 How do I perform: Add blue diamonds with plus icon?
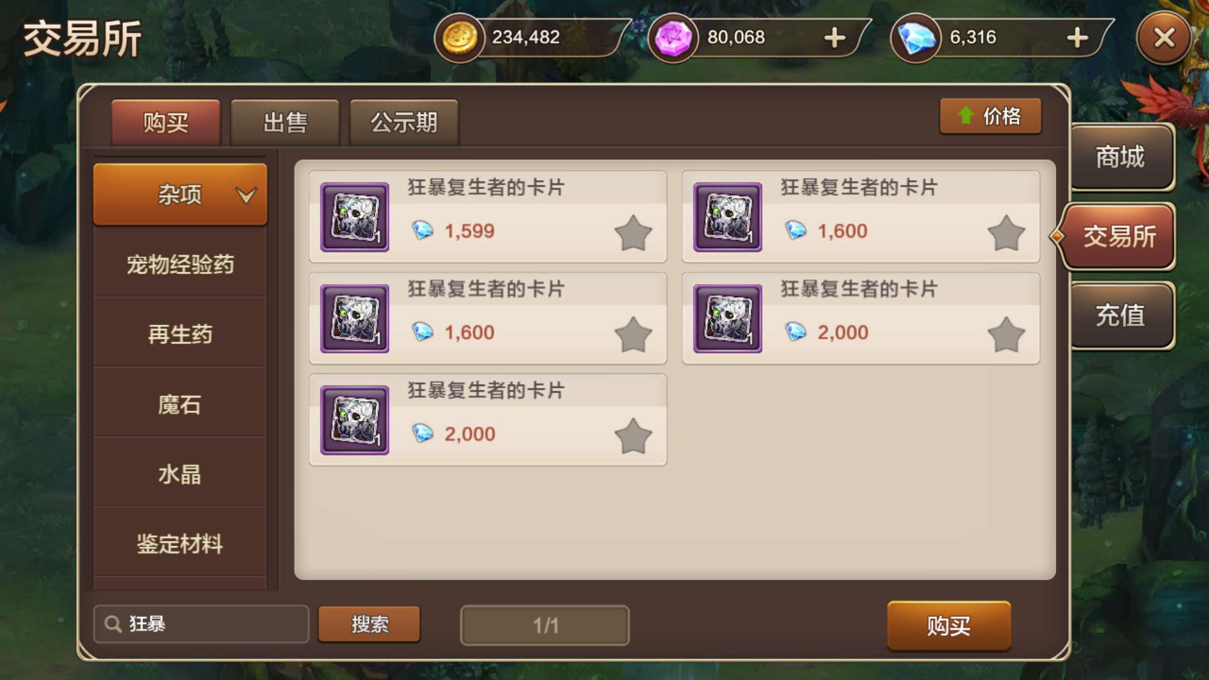1077,38
